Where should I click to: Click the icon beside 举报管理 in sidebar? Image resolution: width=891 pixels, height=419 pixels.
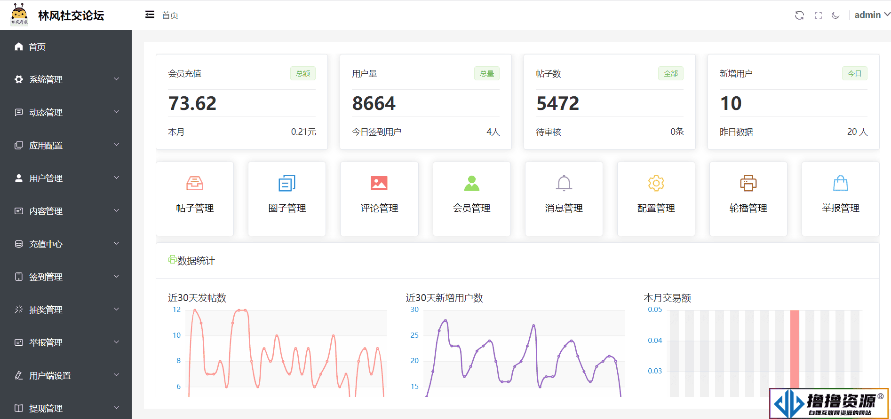19,342
